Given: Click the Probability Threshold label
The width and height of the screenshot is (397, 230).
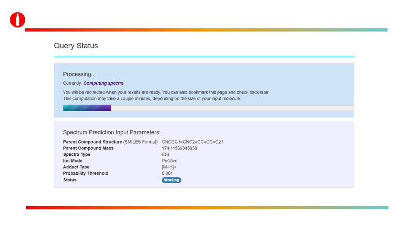Looking at the screenshot, I should 86,173.
